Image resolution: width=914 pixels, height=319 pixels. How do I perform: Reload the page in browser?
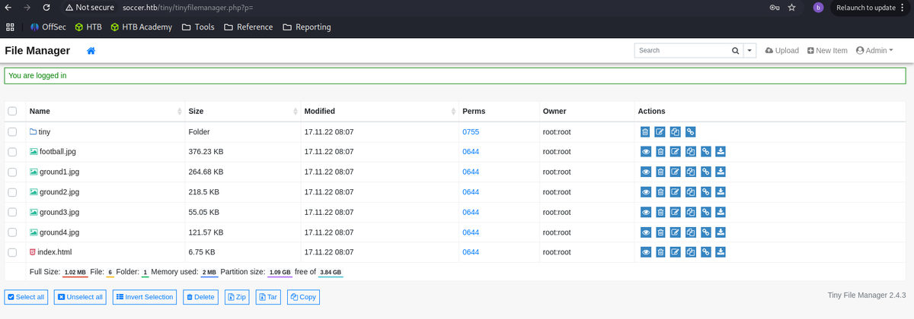pyautogui.click(x=46, y=8)
